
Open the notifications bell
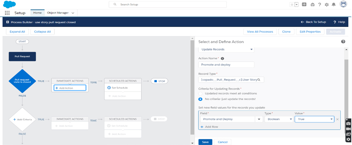[334, 4]
